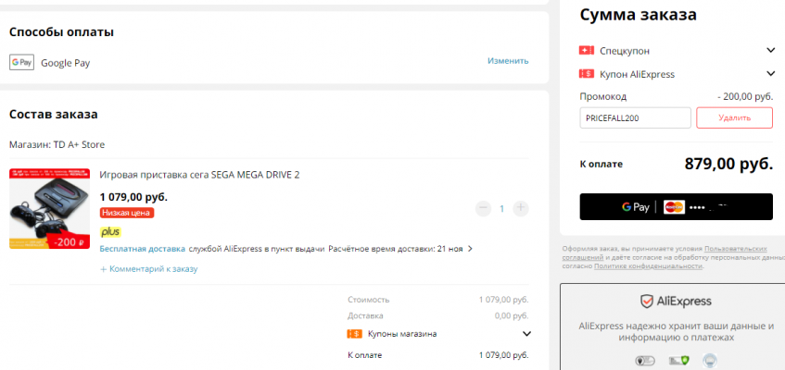Open product title Игровая приставка сега SEGA MEGA DRIVE 2
The image size is (785, 370).
[x=200, y=175]
